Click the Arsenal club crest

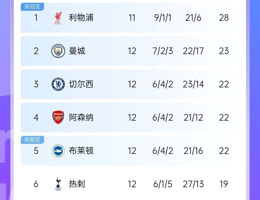tap(58, 118)
